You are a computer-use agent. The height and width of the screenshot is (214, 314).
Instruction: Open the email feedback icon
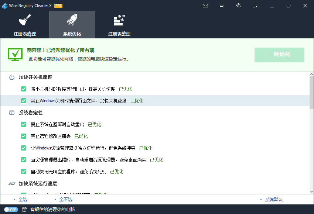(205, 6)
